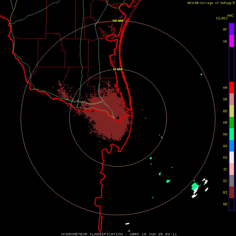Click the UK legend label

[x=225, y=41]
